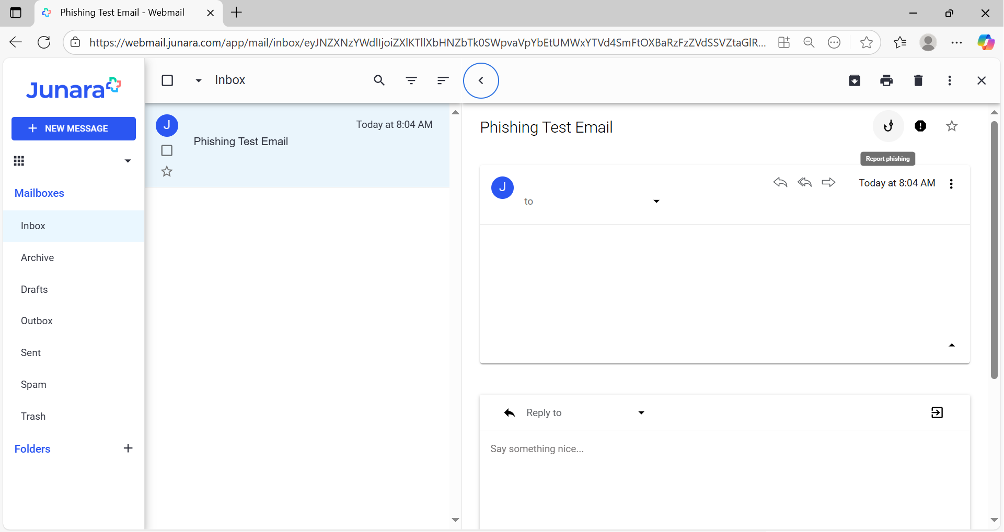Open the sort messages icon
The image size is (1004, 532).
(x=443, y=80)
